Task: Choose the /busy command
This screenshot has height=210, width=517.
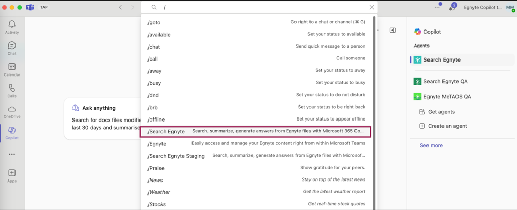Action: pyautogui.click(x=256, y=83)
